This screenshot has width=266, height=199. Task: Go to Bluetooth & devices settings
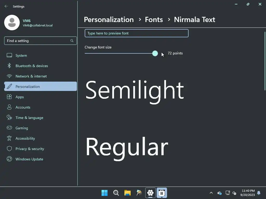click(32, 66)
